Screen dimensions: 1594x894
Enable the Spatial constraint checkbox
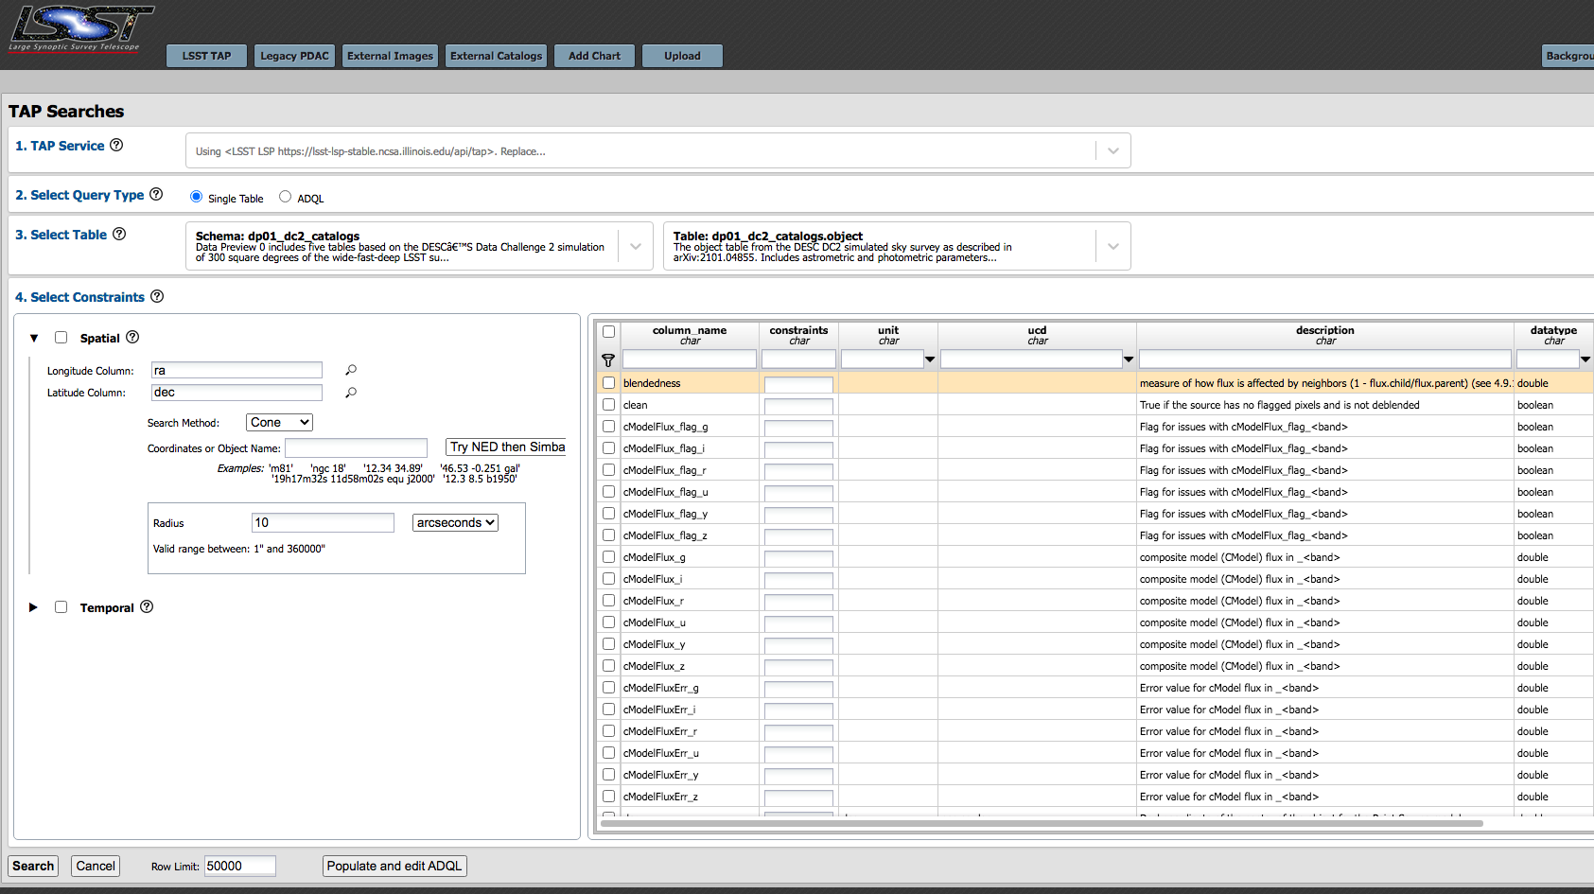[x=61, y=338]
